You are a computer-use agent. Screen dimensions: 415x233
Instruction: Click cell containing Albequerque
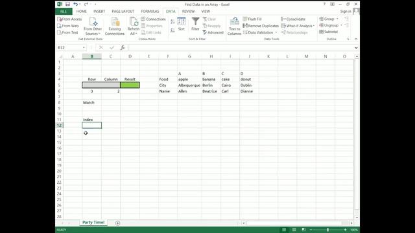189,85
